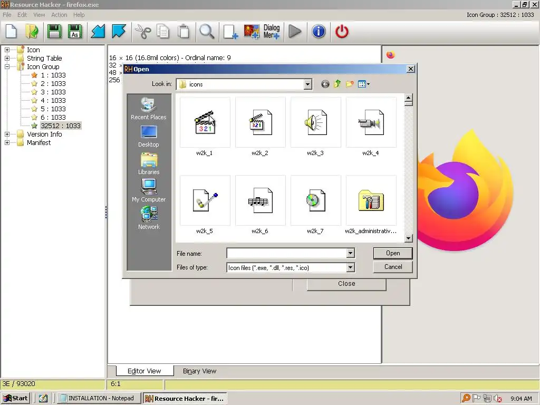
Task: Click the Create New Folder icon
Action: [x=350, y=84]
